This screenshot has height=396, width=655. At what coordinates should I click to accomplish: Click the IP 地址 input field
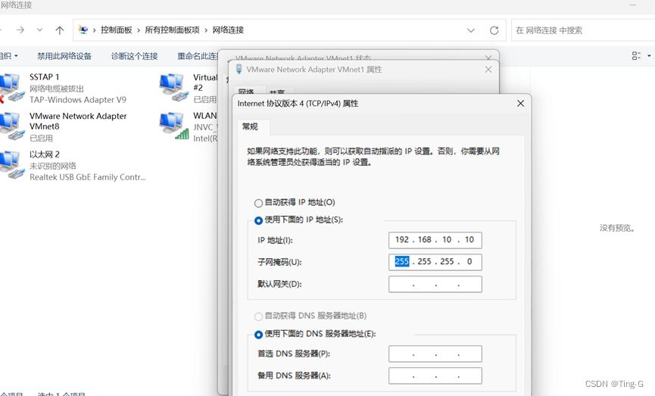pyautogui.click(x=435, y=240)
